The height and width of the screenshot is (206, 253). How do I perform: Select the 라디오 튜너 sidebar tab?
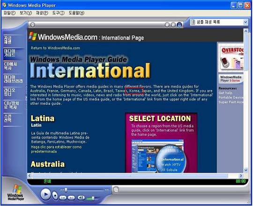click(x=10, y=92)
